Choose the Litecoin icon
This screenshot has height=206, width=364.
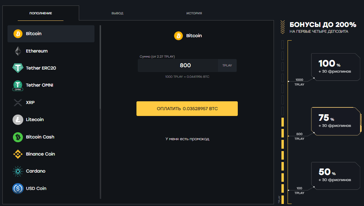coord(18,120)
